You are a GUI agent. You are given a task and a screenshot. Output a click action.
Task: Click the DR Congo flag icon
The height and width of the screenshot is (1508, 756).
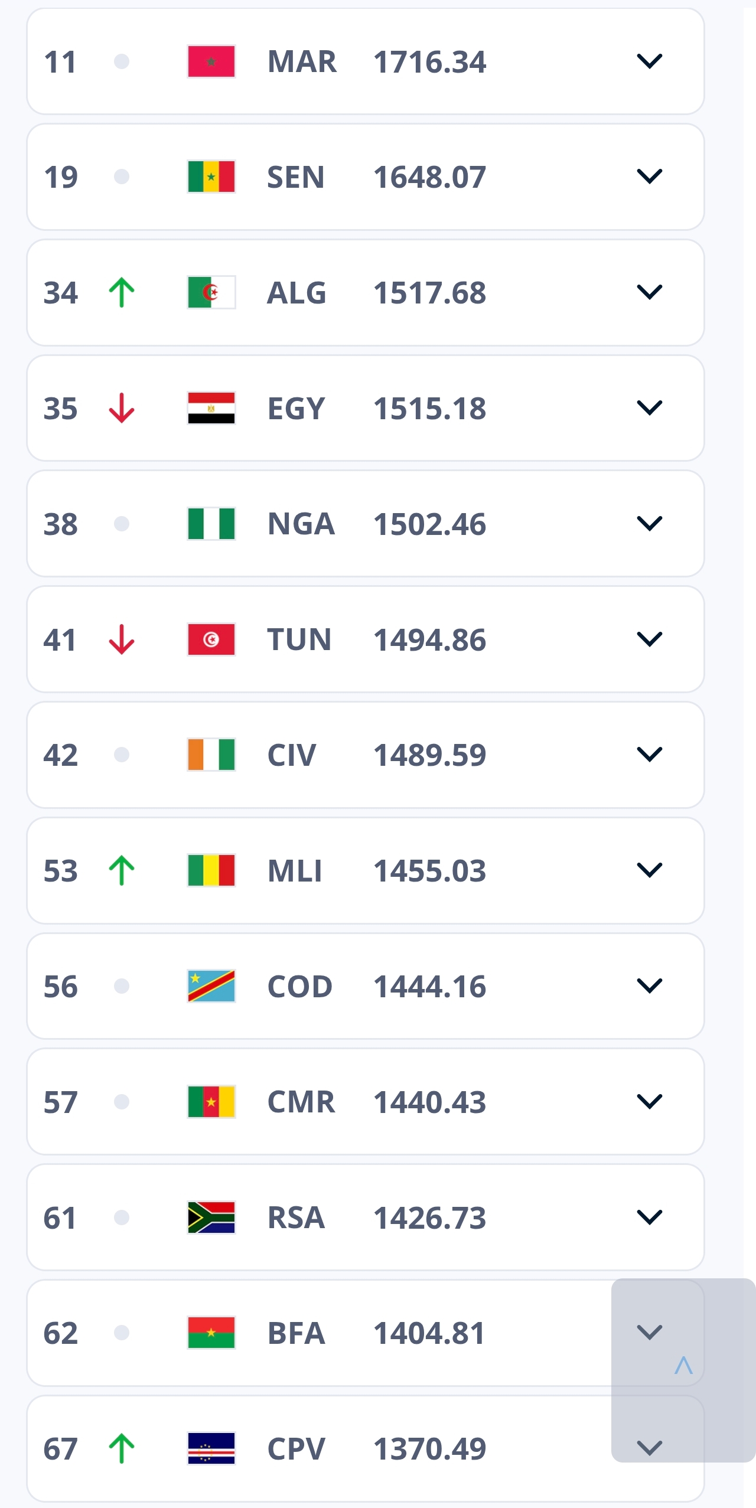point(210,985)
